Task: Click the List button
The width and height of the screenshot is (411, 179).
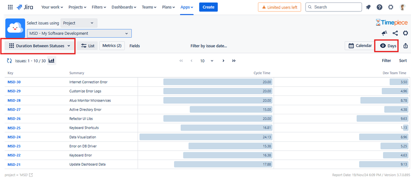Action: [x=88, y=45]
